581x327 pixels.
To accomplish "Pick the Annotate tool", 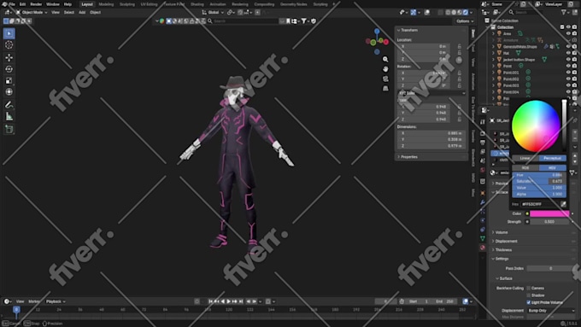I will pos(9,105).
